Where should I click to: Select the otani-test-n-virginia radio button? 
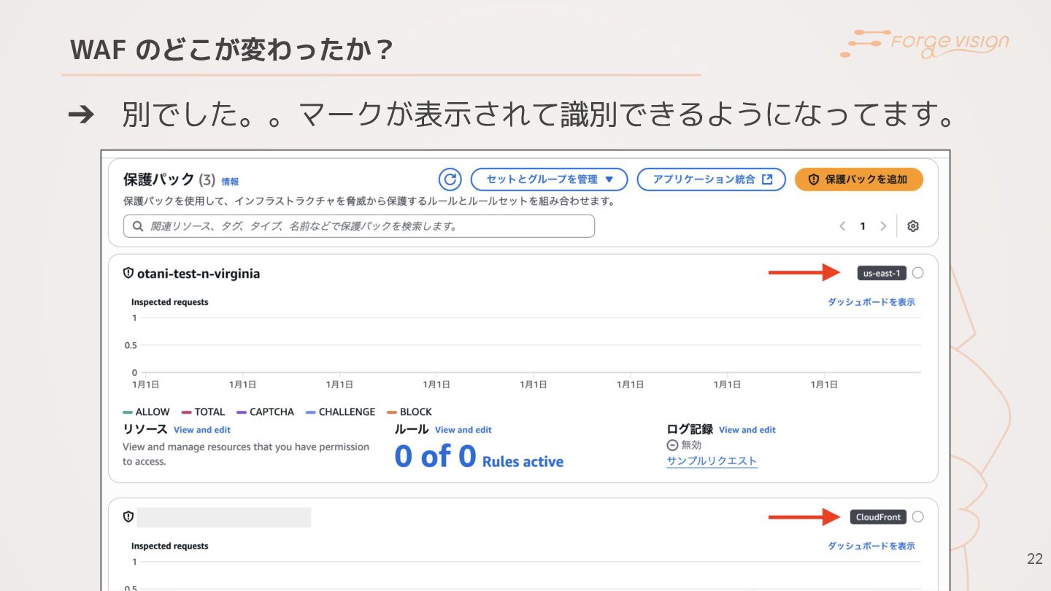click(x=917, y=273)
